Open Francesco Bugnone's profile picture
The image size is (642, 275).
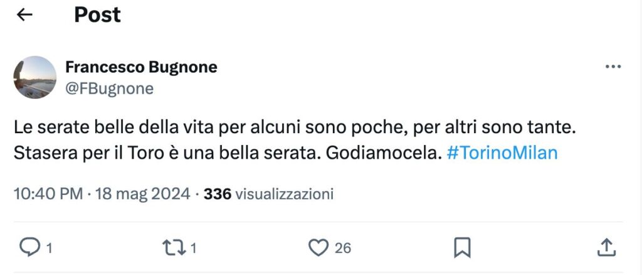pyautogui.click(x=35, y=77)
